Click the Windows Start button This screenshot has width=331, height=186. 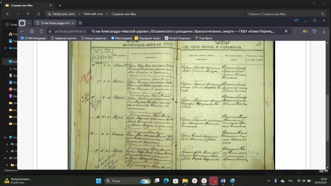tap(99, 181)
